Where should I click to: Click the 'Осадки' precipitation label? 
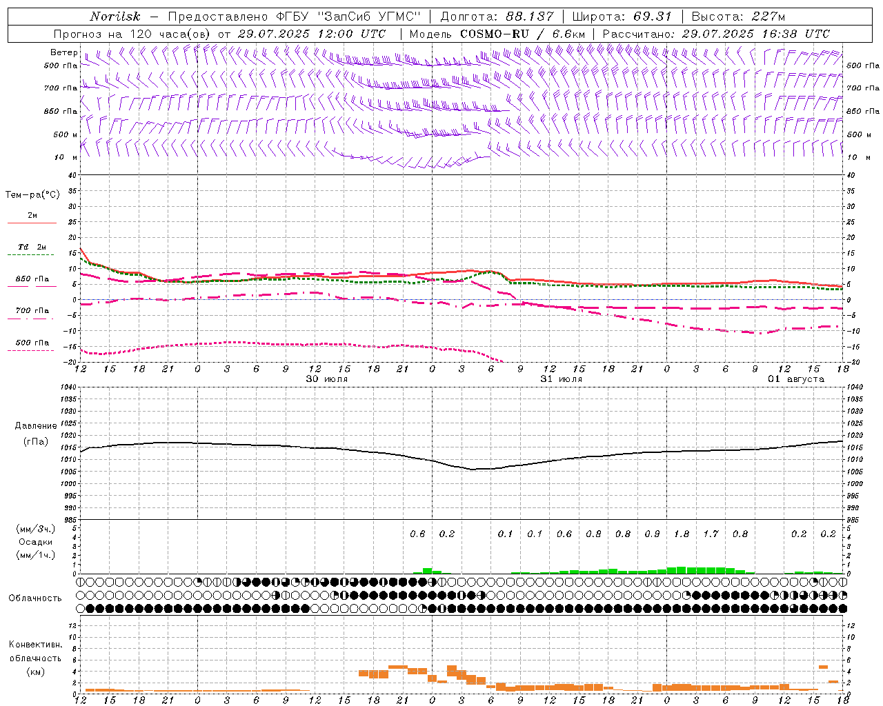point(35,542)
